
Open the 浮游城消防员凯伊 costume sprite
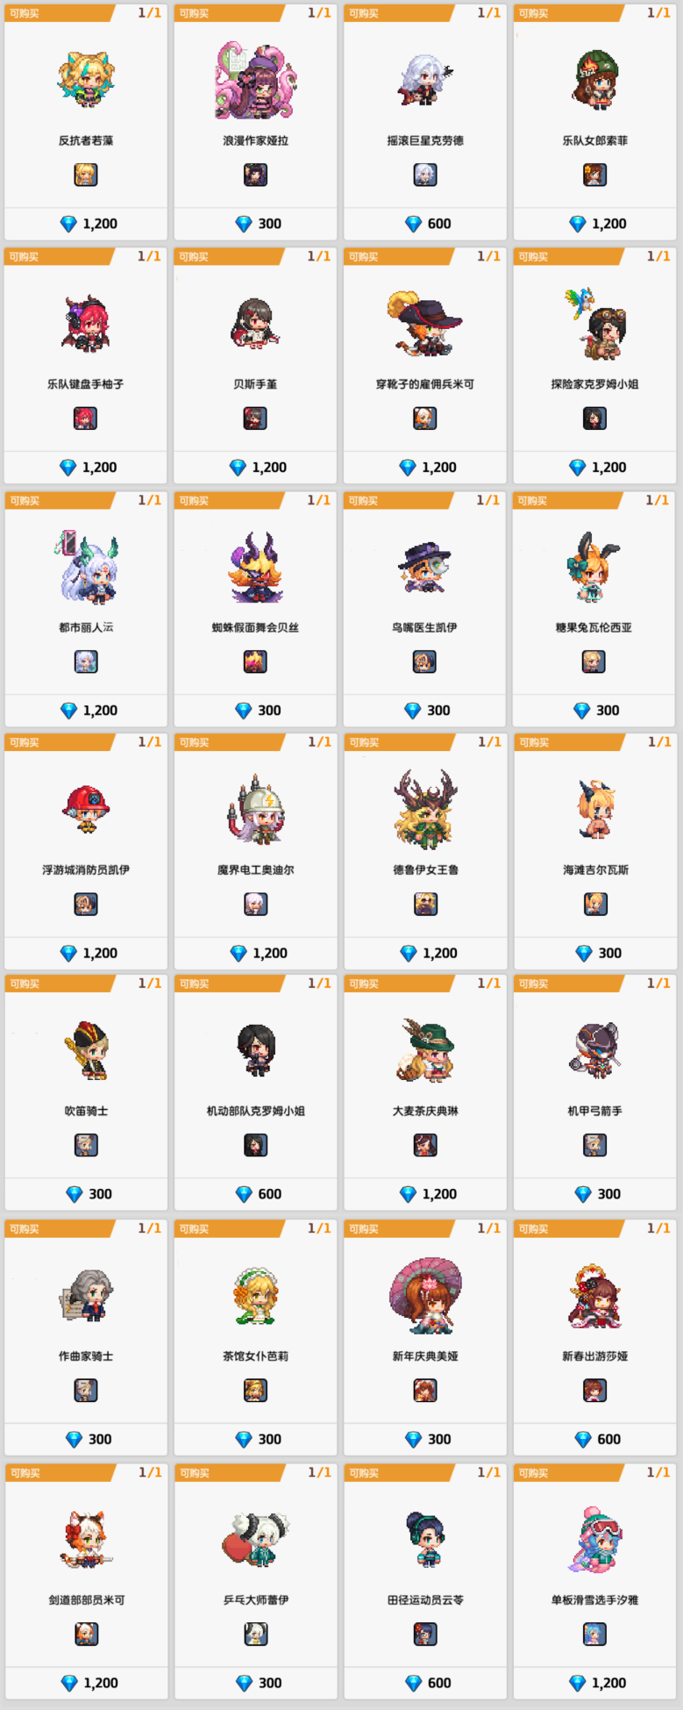point(86,809)
